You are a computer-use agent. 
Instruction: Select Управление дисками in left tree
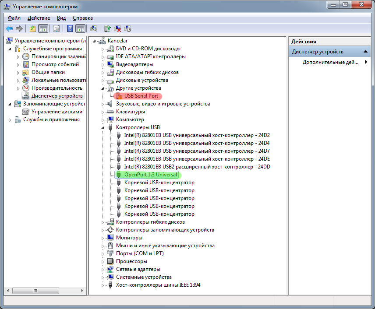tap(57, 112)
